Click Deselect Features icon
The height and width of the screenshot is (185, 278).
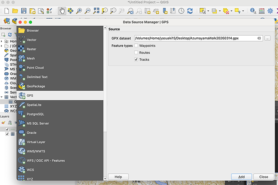point(226,11)
